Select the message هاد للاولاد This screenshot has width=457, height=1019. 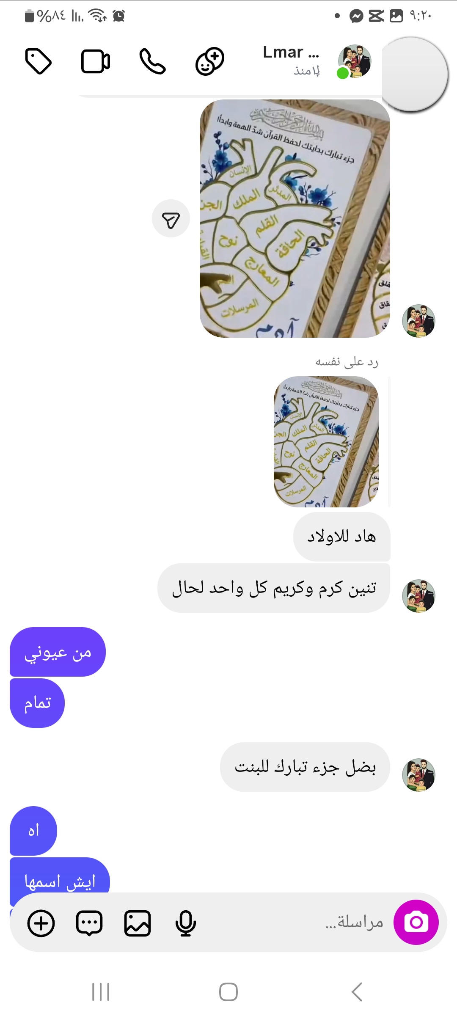[341, 537]
